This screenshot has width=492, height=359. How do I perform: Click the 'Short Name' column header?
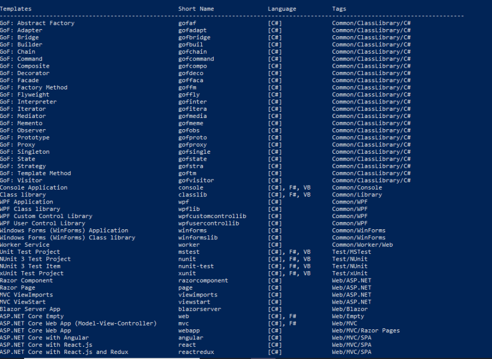[196, 9]
